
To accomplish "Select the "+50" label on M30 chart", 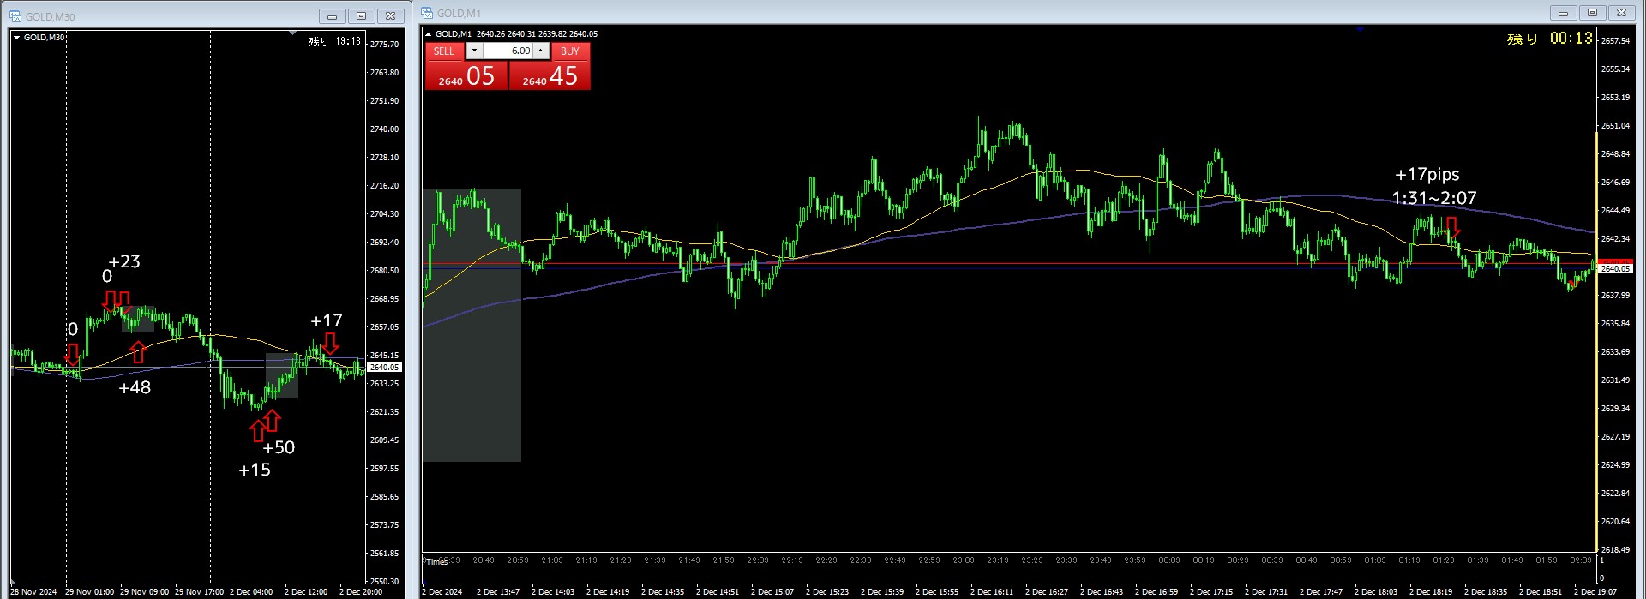I will (279, 447).
